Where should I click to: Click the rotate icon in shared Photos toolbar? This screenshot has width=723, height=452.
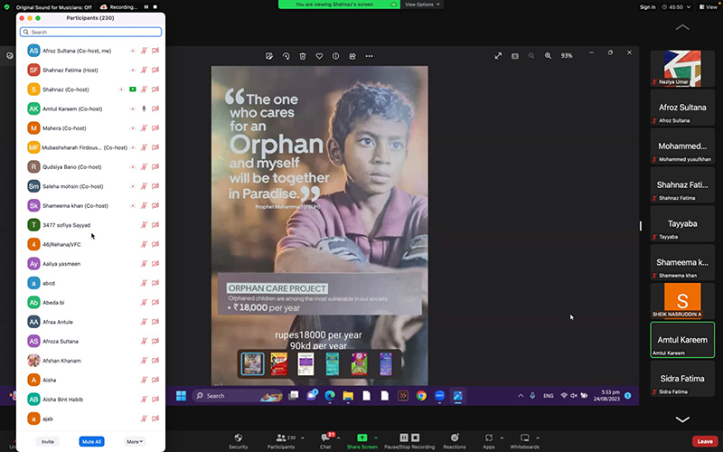point(286,56)
